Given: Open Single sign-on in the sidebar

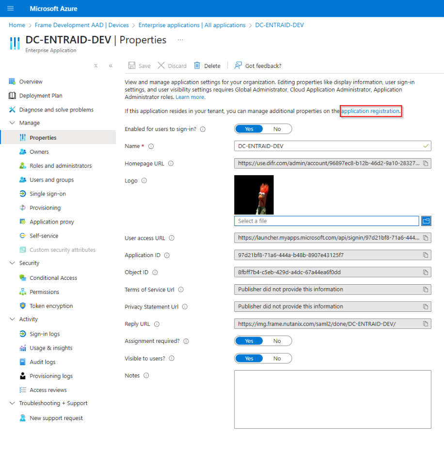Looking at the screenshot, I should coord(48,194).
